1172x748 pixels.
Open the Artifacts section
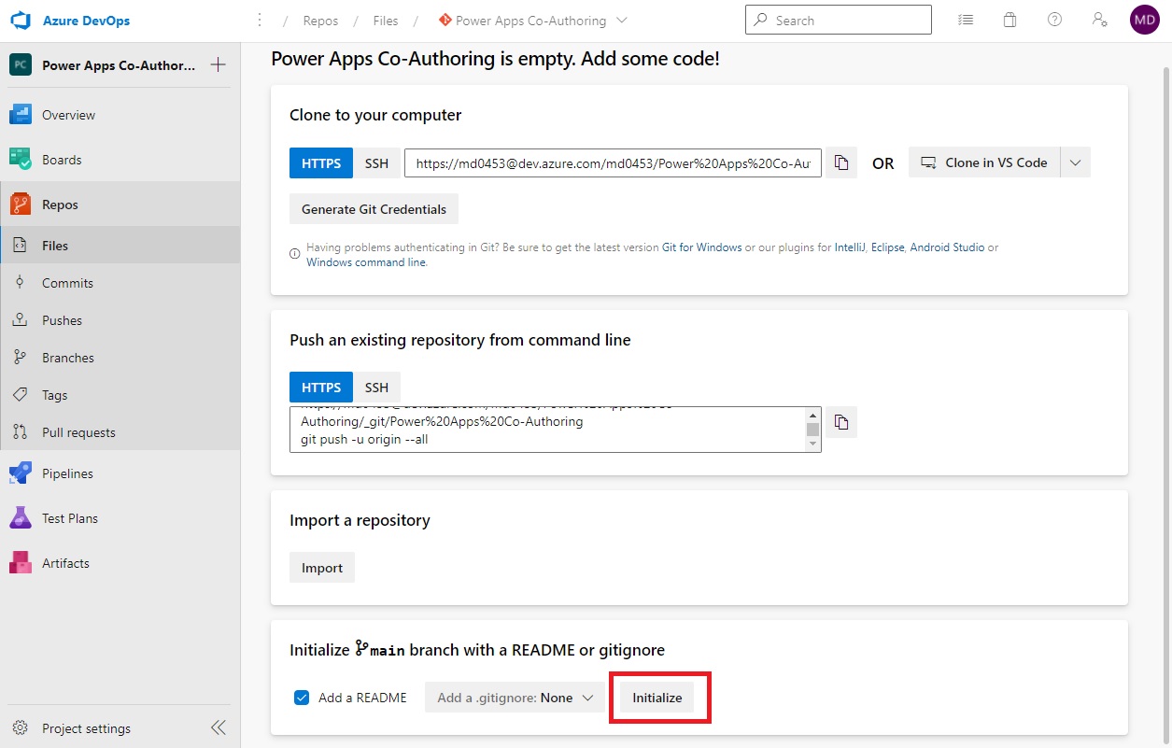point(65,562)
